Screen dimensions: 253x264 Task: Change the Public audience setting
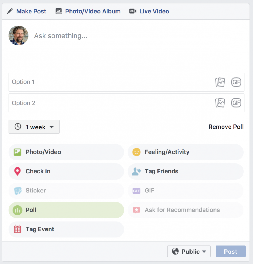189,251
